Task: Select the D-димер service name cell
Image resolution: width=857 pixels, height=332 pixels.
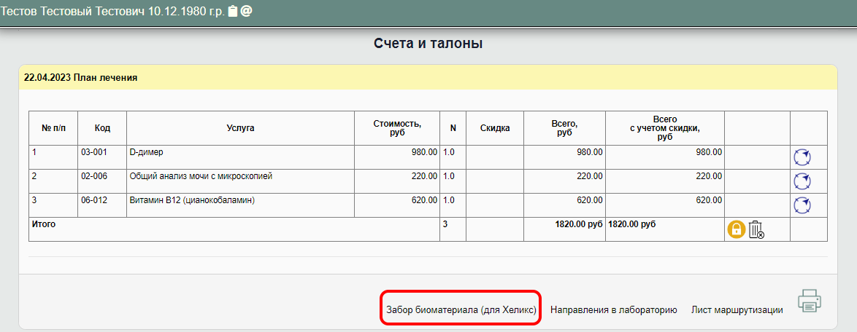Action: pos(146,152)
